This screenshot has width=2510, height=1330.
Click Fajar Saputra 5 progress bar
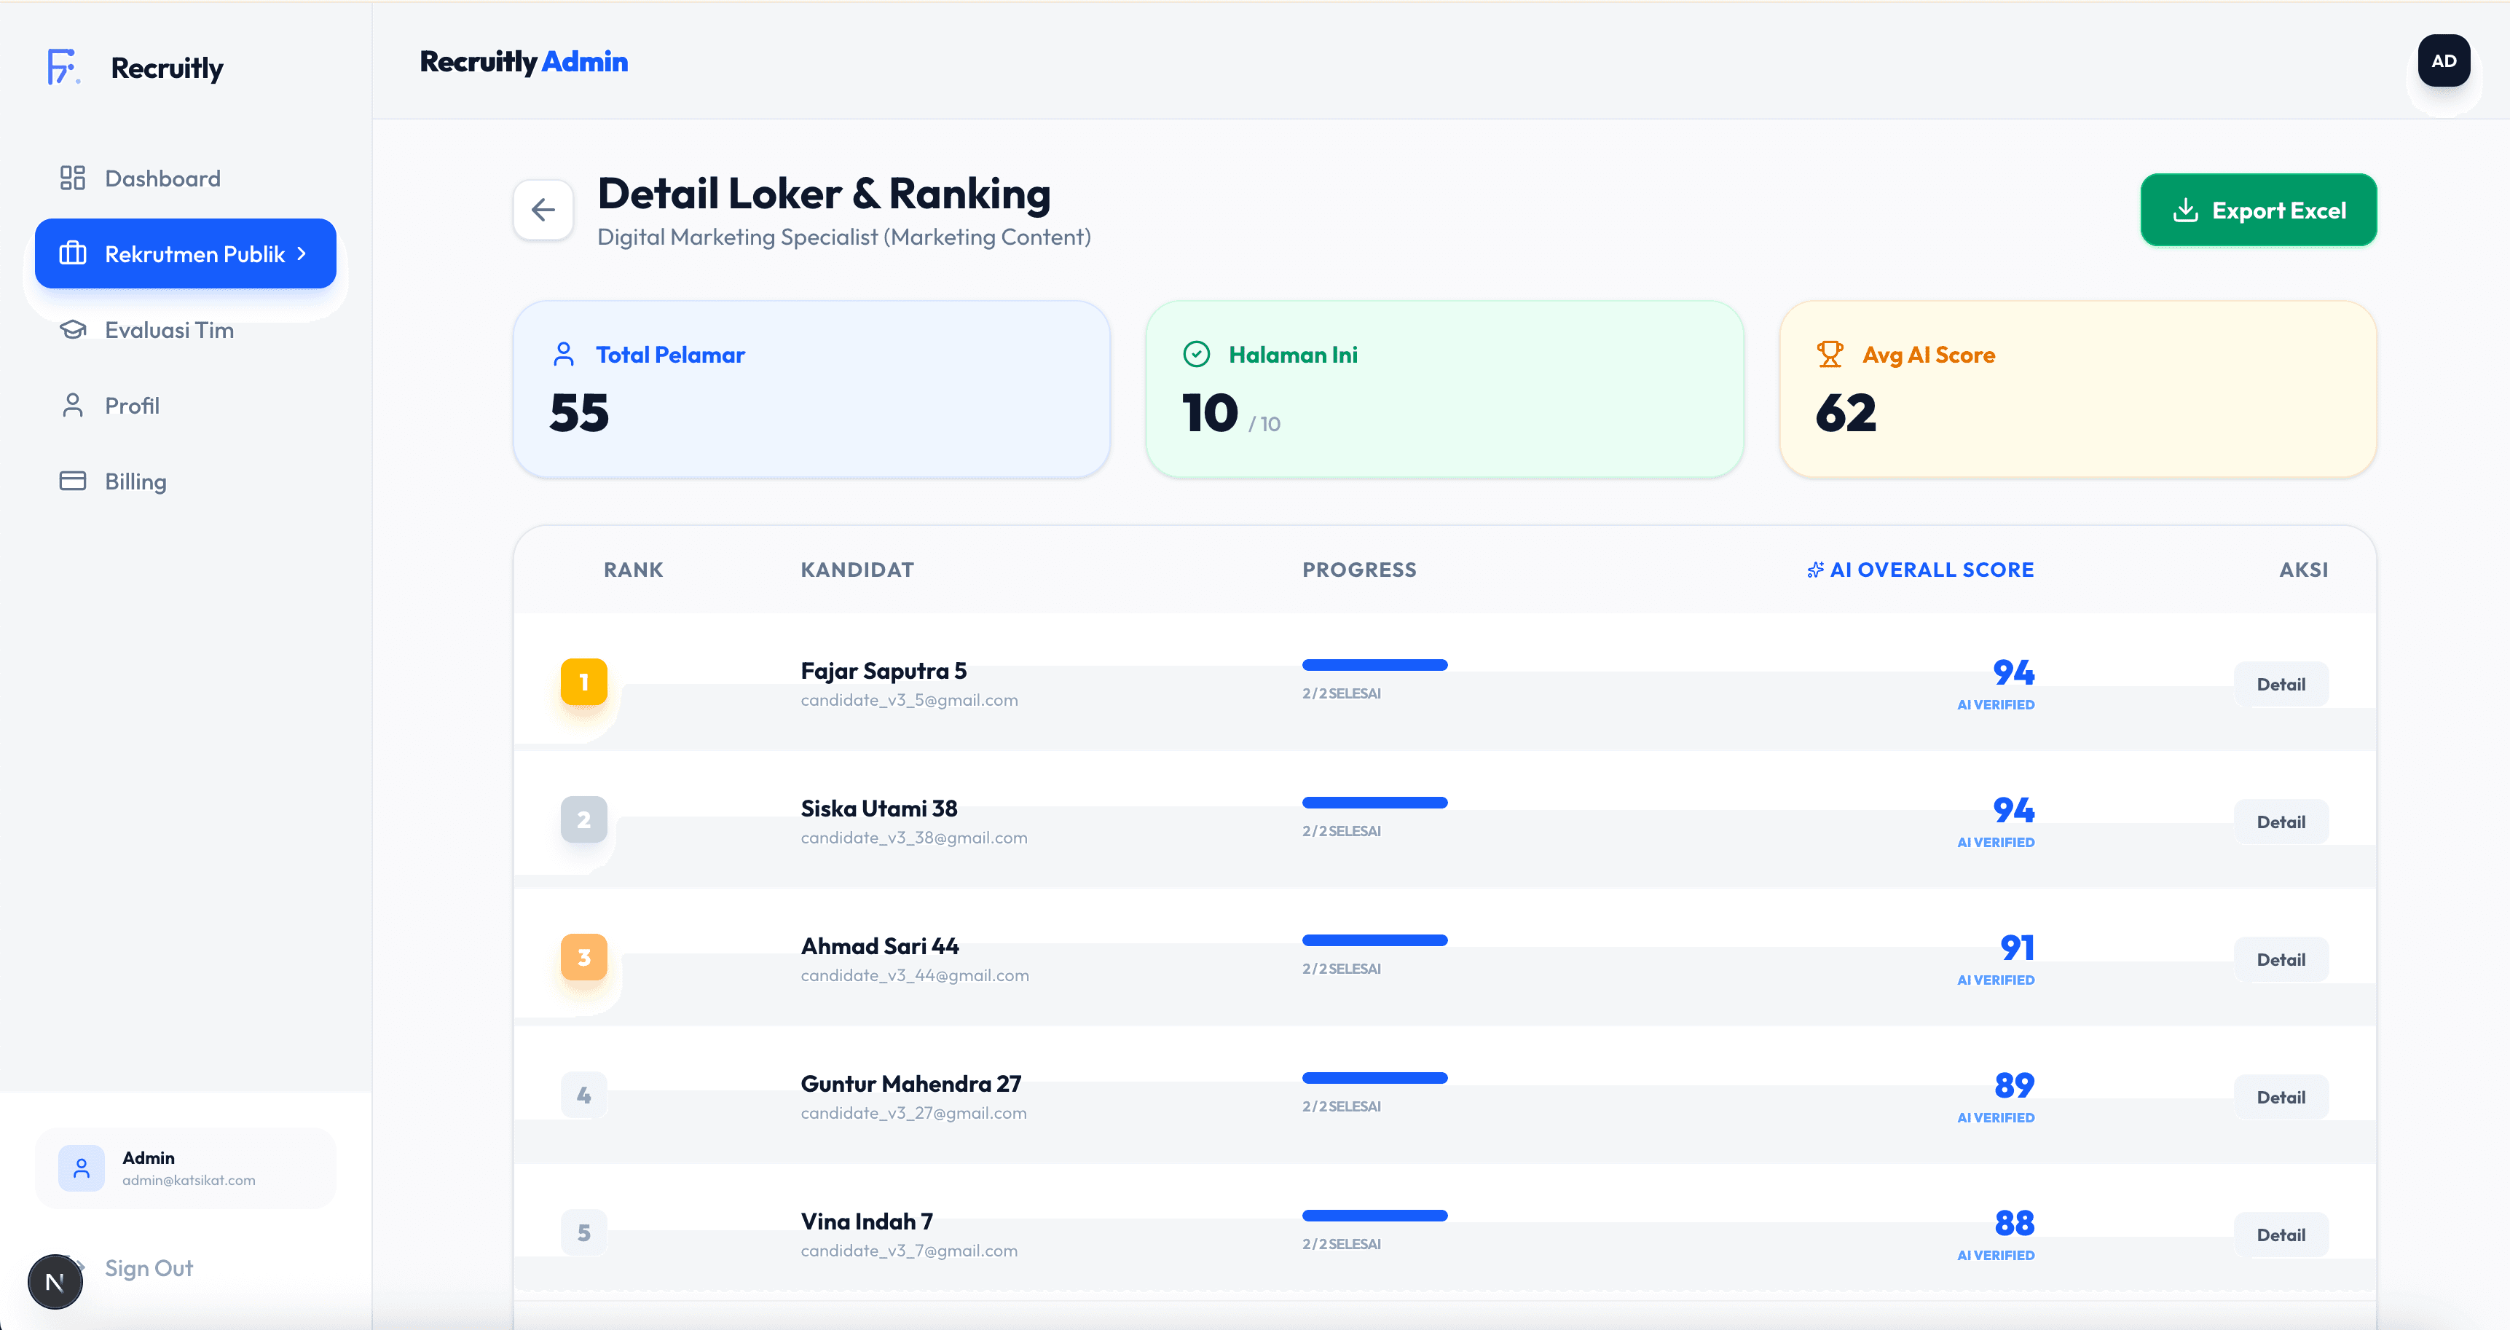(x=1374, y=664)
